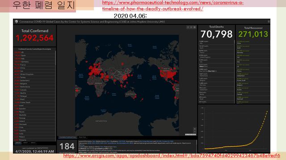
Task: Select Austria row in confirmed cases list
Action: [x=34, y=93]
